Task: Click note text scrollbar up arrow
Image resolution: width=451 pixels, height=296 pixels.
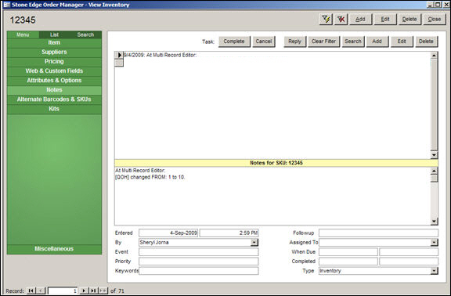Action: coord(434,171)
